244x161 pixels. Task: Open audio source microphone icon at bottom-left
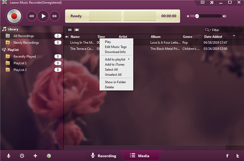pos(9,156)
